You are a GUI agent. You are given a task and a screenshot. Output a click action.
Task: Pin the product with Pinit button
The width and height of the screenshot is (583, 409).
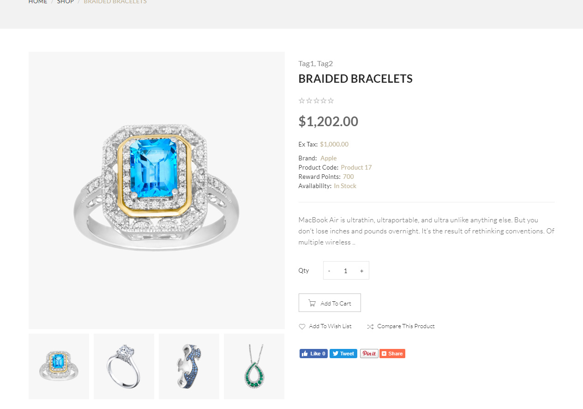[x=369, y=354]
